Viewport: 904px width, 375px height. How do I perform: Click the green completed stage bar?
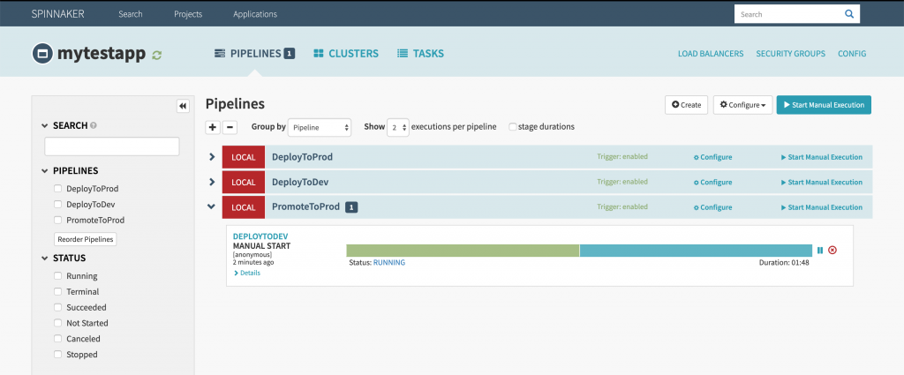tap(463, 251)
